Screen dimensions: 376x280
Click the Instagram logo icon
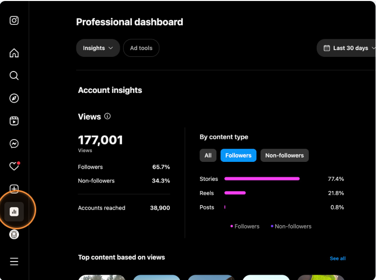14,20
